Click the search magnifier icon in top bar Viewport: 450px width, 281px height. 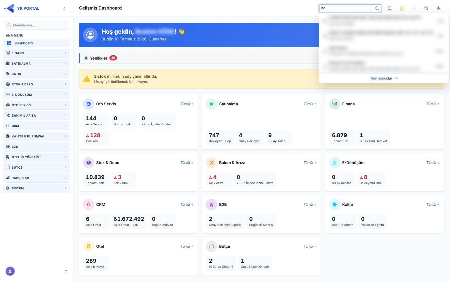coord(377,8)
